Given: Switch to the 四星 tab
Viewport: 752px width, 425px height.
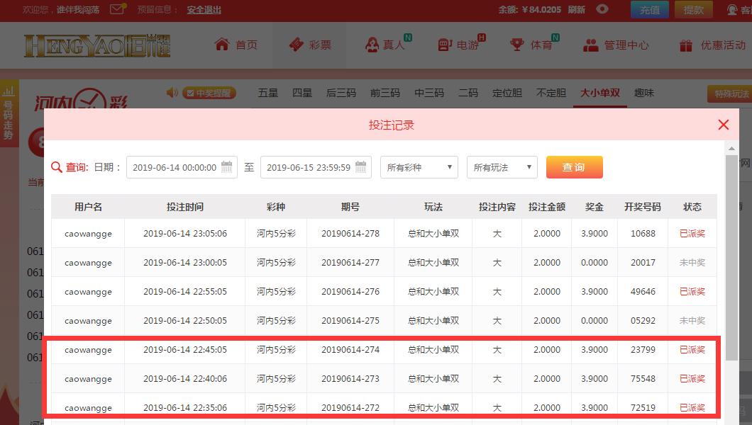Looking at the screenshot, I should [x=302, y=93].
